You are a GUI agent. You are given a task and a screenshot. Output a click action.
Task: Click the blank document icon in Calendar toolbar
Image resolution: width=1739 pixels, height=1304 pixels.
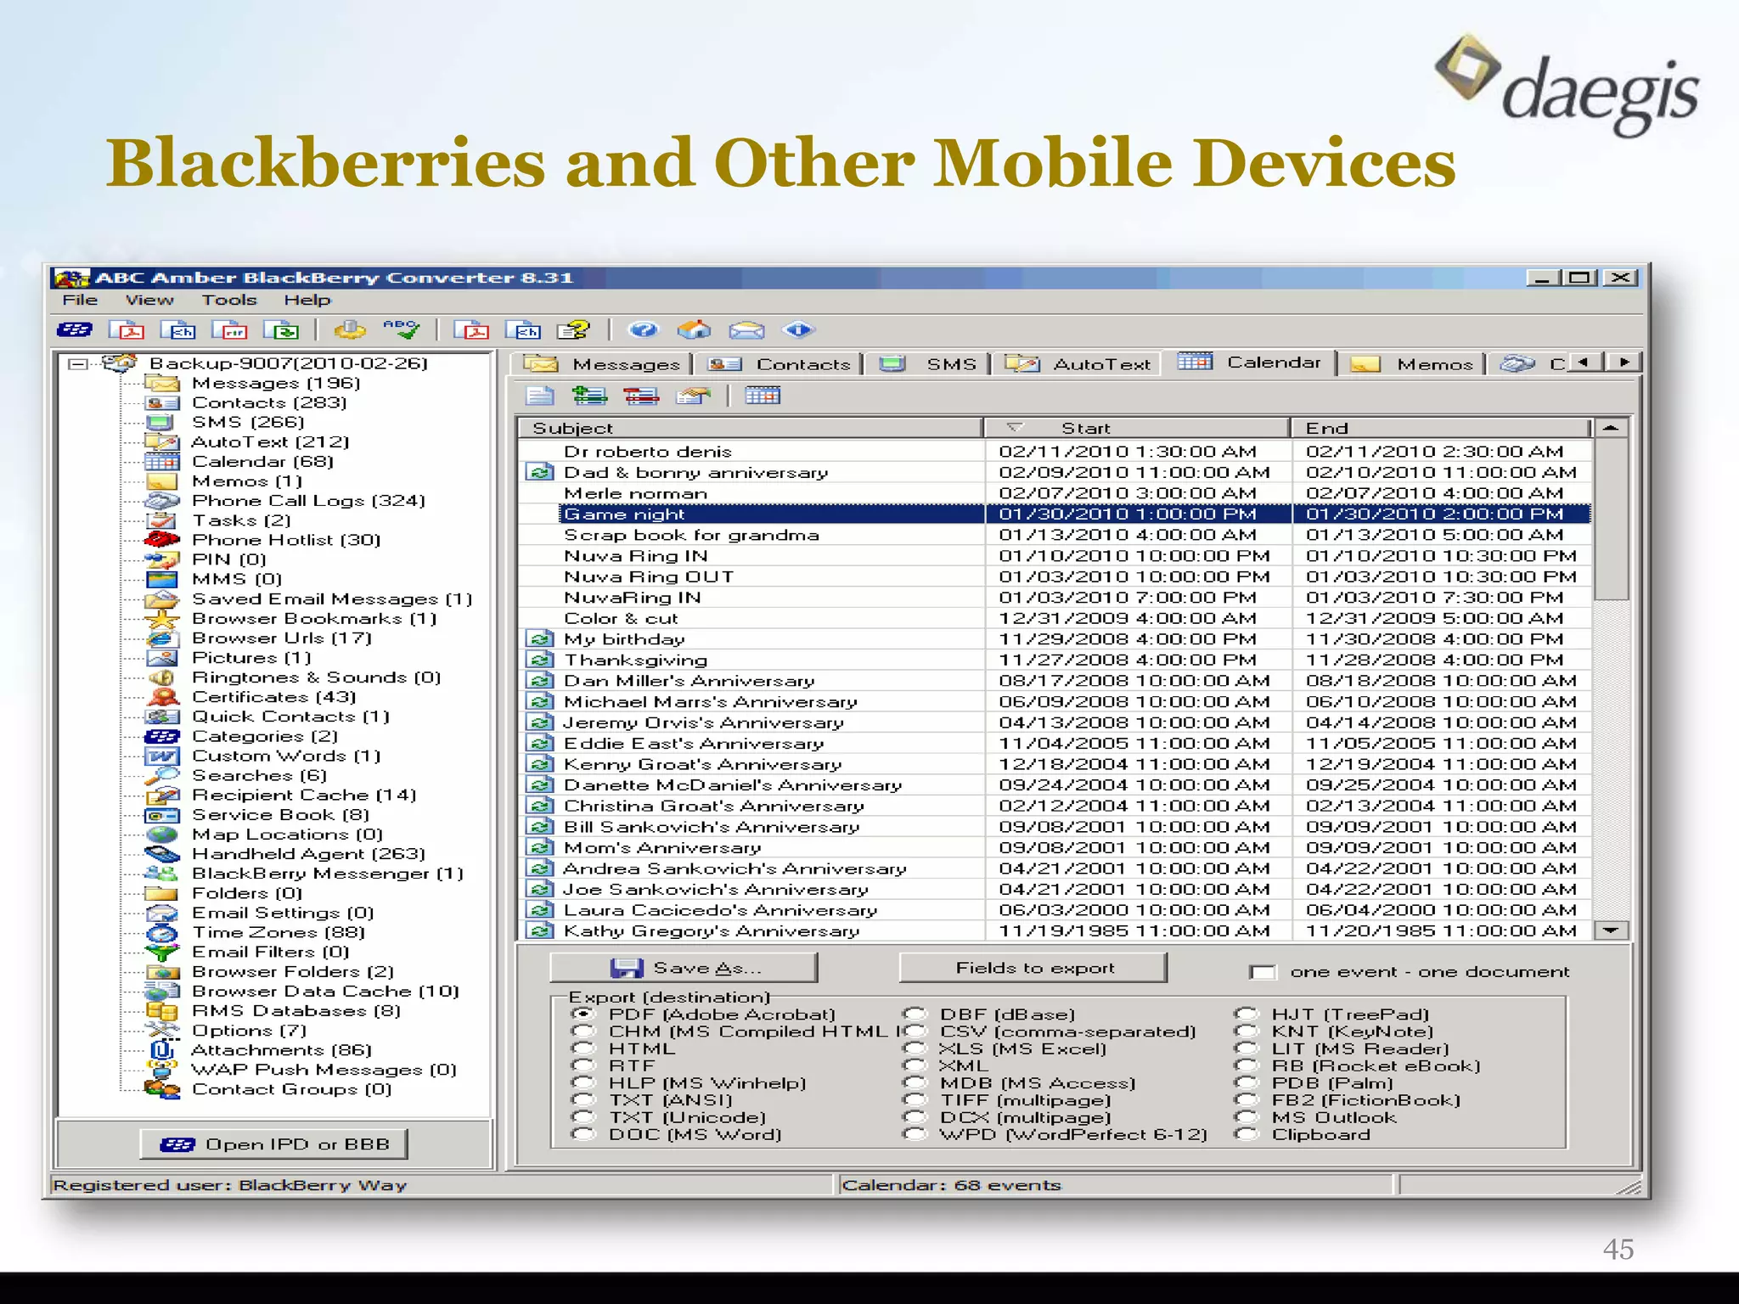point(539,395)
